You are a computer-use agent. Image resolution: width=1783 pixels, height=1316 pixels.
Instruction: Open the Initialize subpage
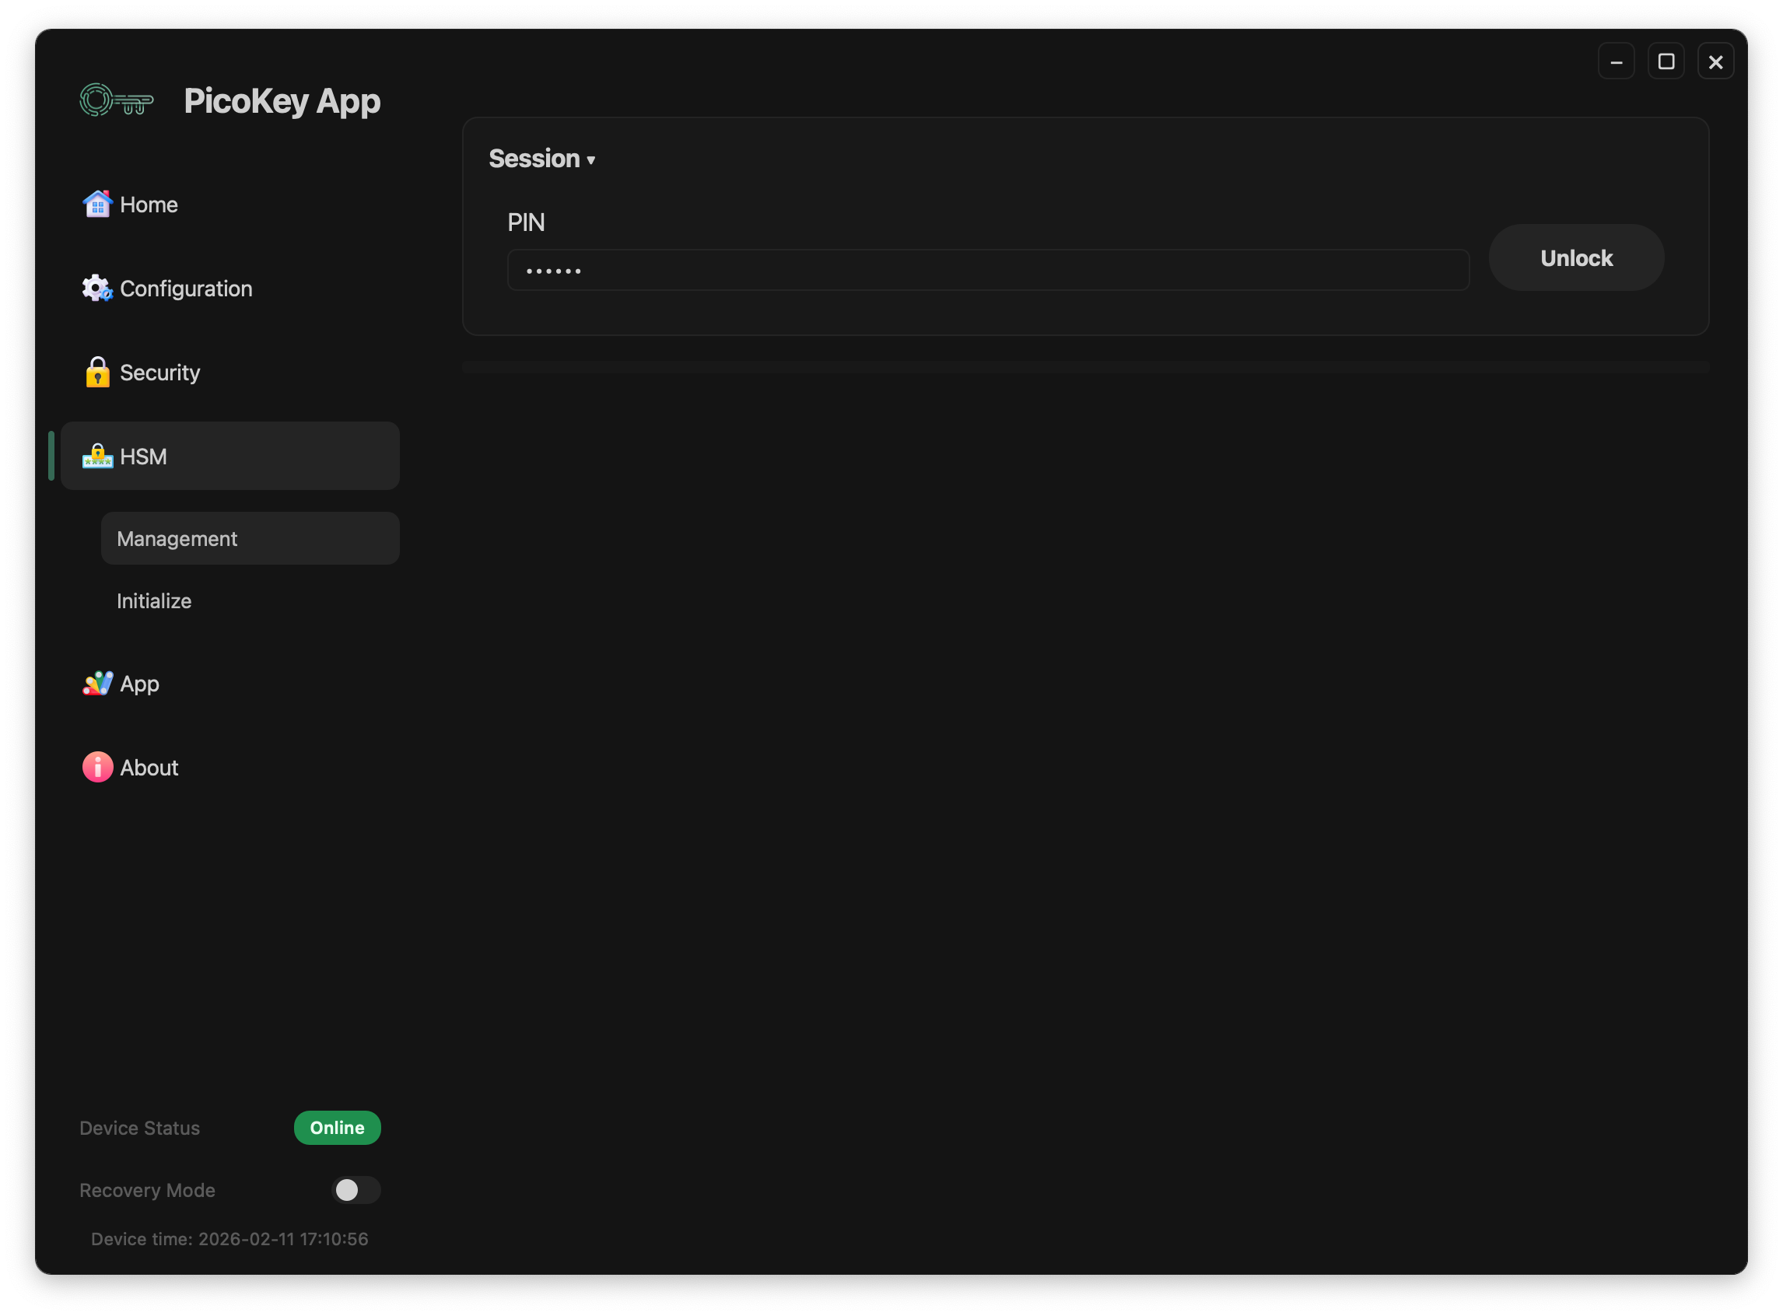coord(155,601)
